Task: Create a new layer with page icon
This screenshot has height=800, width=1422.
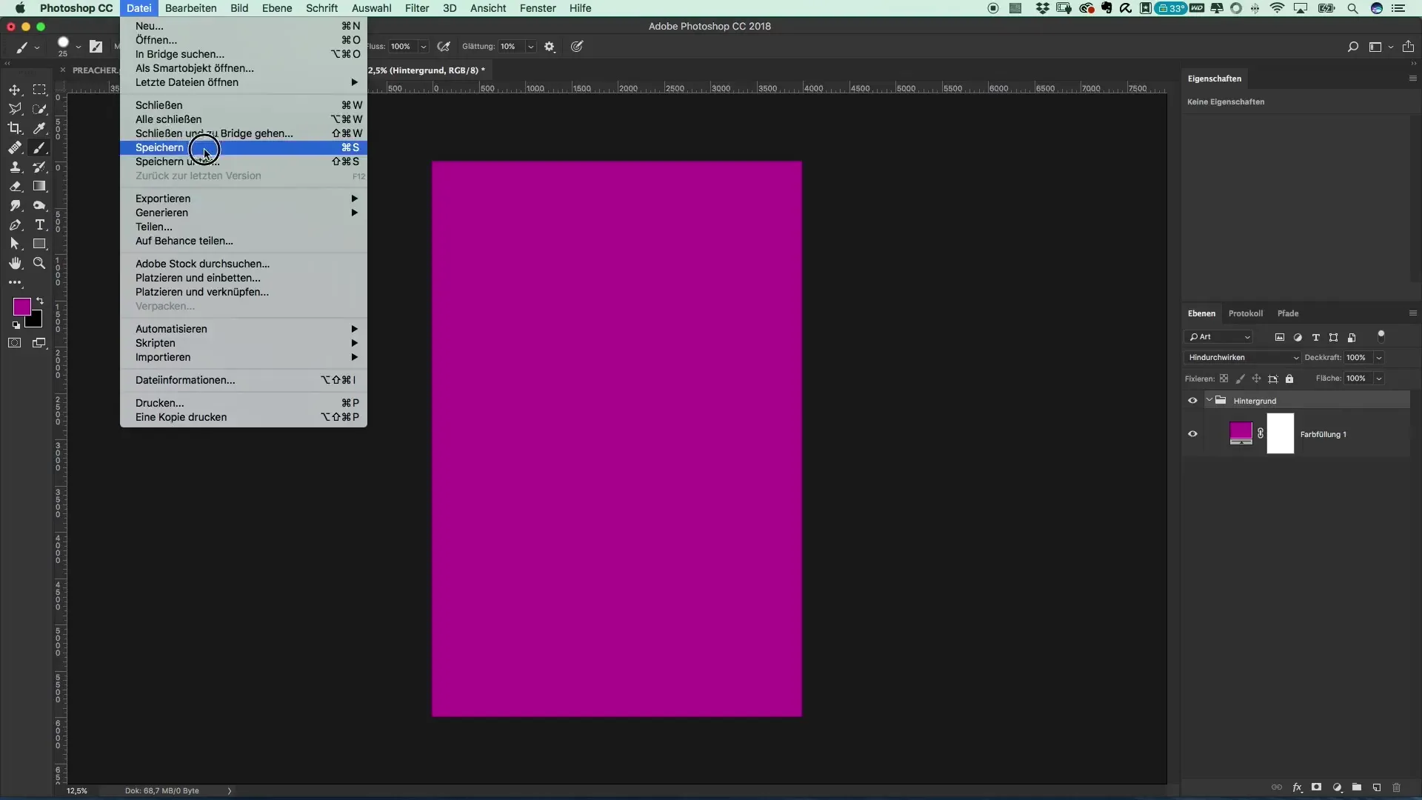Action: 1377,787
